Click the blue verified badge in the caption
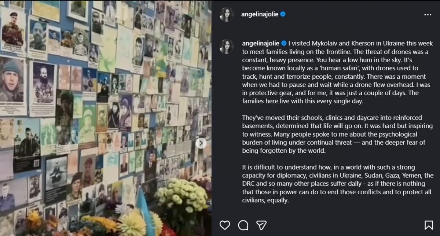The height and width of the screenshot is (236, 440). (283, 44)
